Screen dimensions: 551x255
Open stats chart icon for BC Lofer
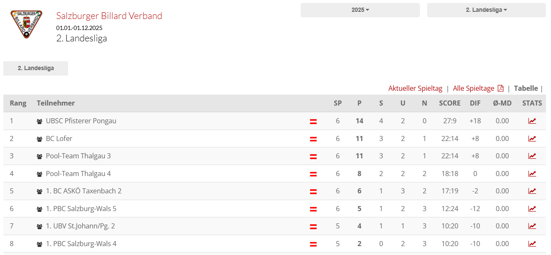click(x=532, y=138)
